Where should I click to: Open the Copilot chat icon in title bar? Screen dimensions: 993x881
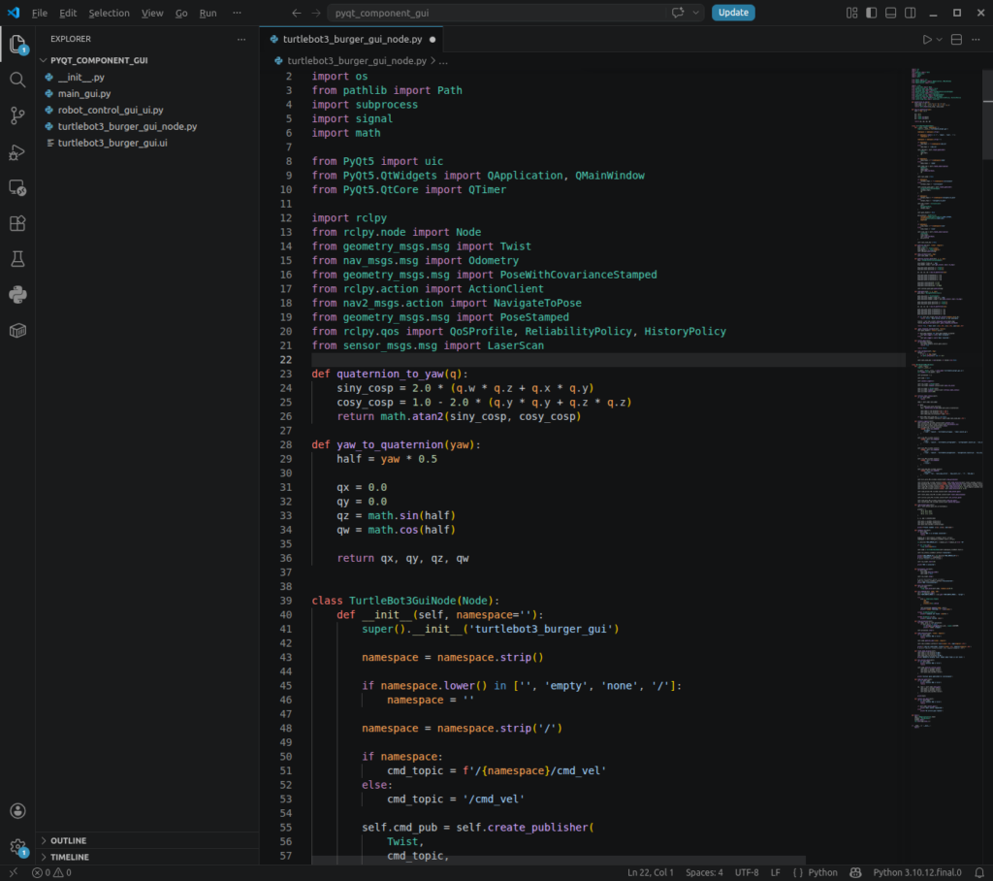678,13
